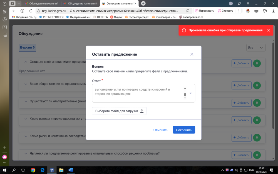Switch to the 'Версия 0' tab
The width and height of the screenshot is (278, 174).
[27, 48]
